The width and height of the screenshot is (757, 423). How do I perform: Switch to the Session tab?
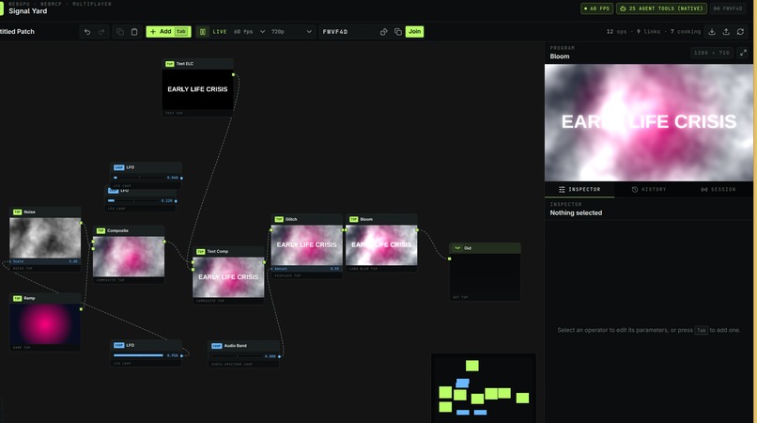click(718, 190)
